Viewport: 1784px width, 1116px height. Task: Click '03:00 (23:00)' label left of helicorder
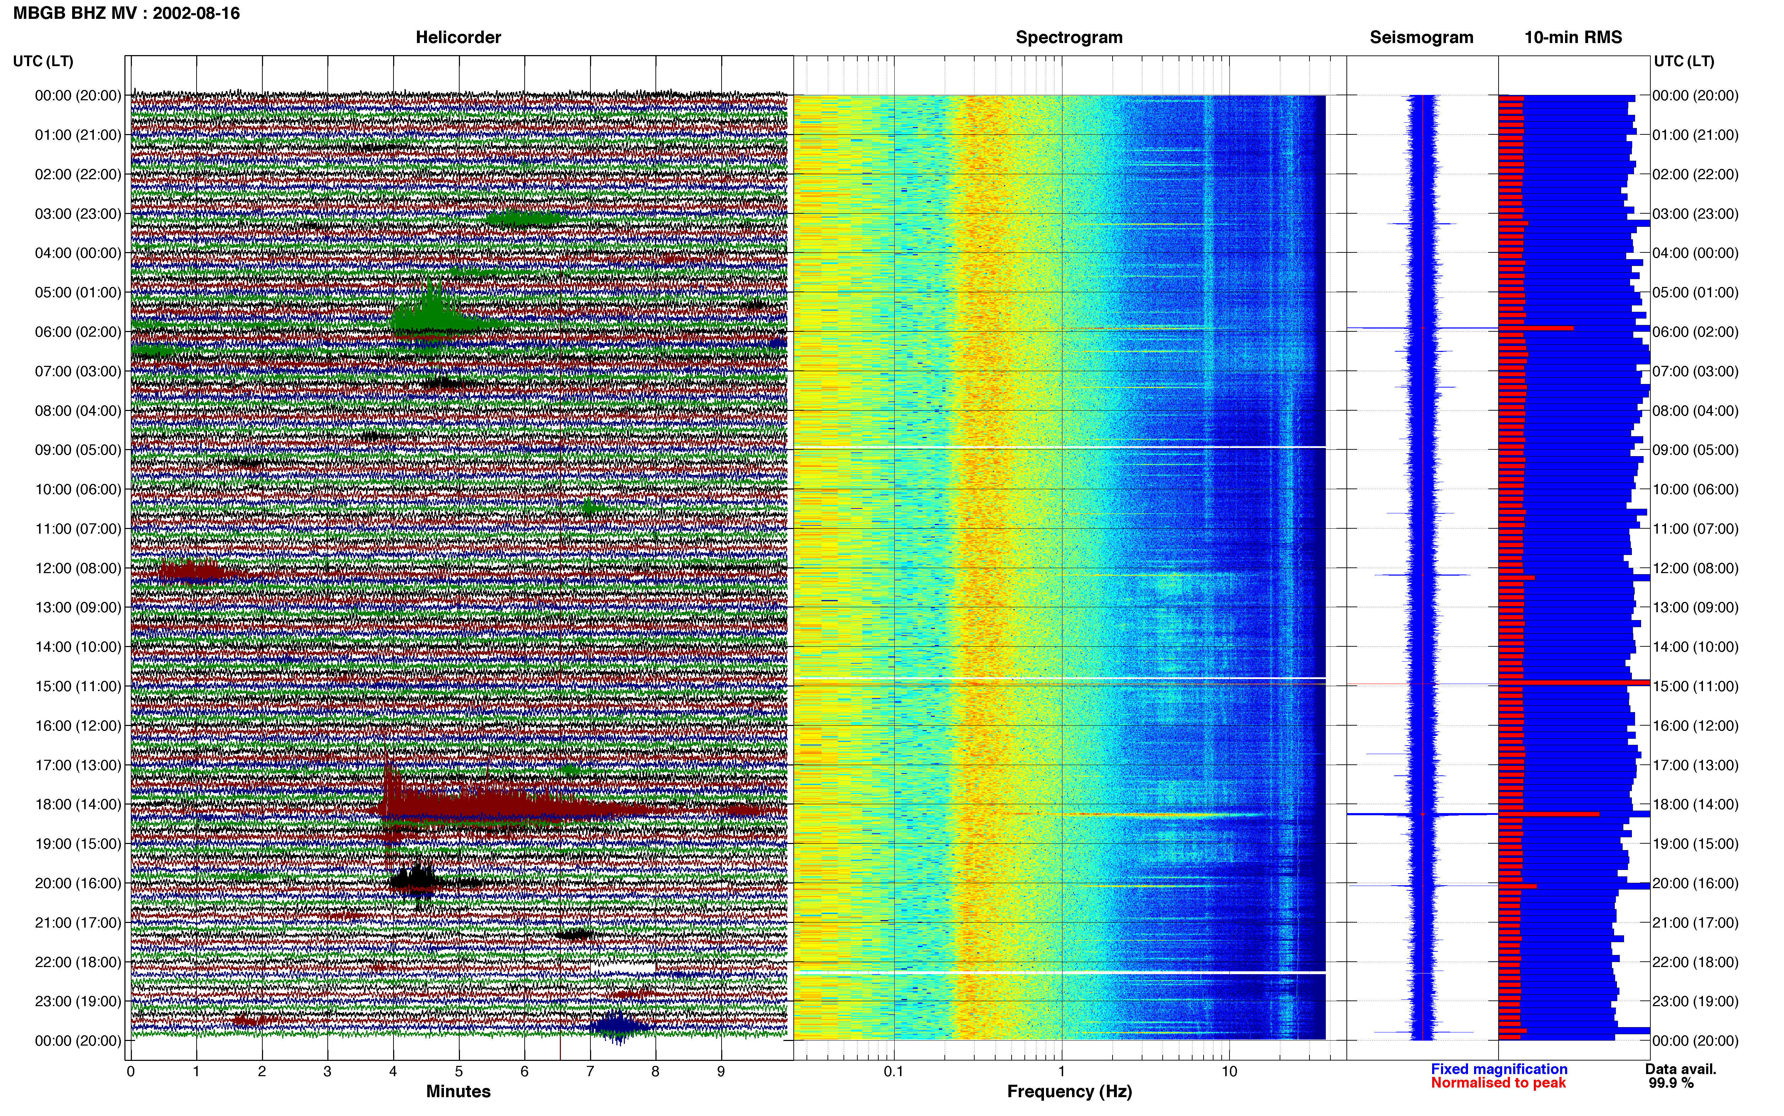[78, 214]
